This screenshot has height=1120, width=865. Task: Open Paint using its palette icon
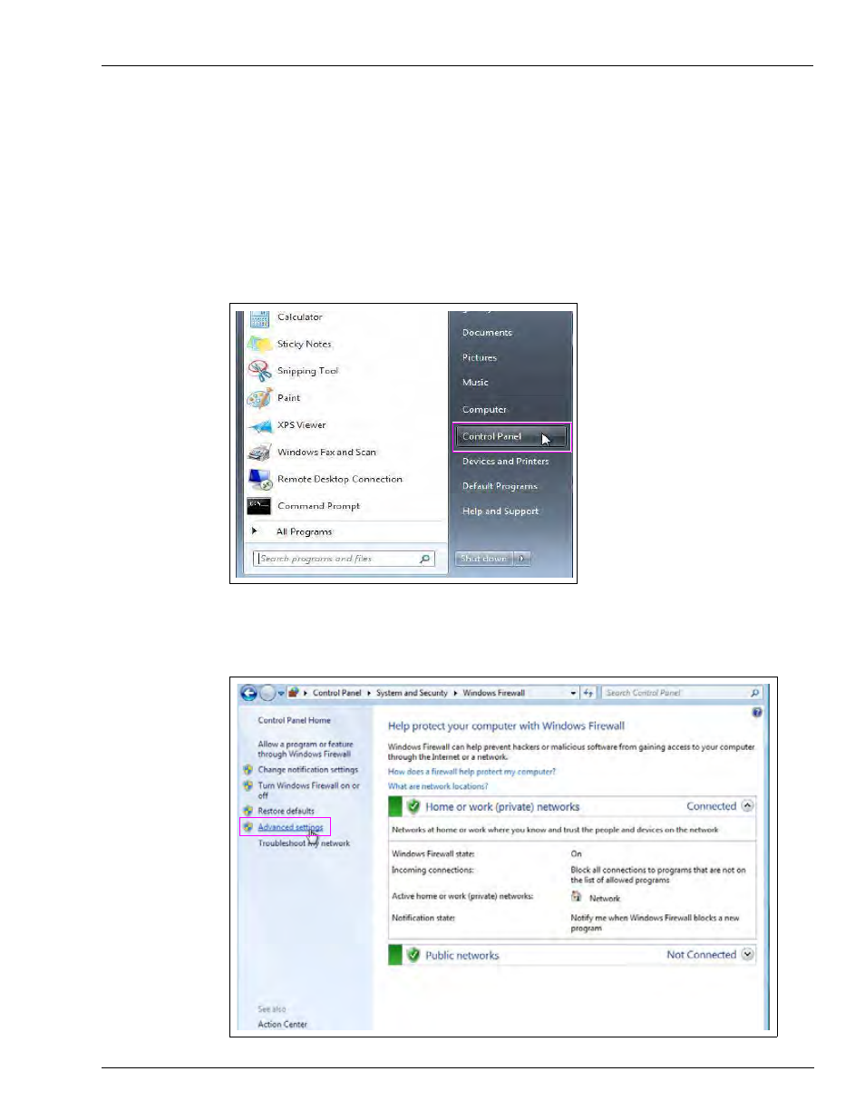pos(259,398)
